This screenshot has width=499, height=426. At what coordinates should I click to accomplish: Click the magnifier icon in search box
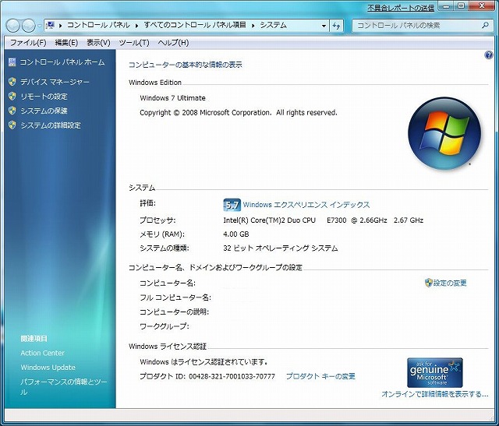[485, 25]
